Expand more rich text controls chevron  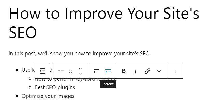click(159, 71)
